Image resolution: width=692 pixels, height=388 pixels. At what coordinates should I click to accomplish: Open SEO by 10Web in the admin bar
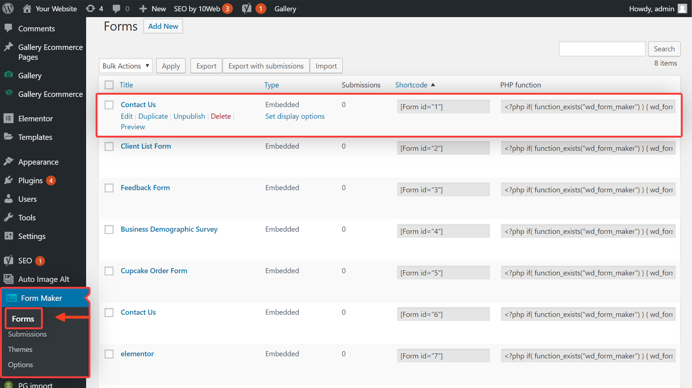coord(203,9)
